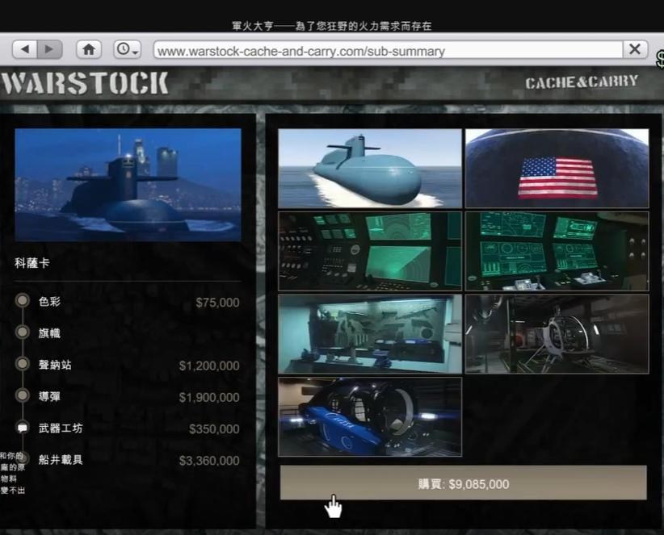The height and width of the screenshot is (535, 664).
Task: Select the 導彈 option circle
Action: tap(23, 395)
